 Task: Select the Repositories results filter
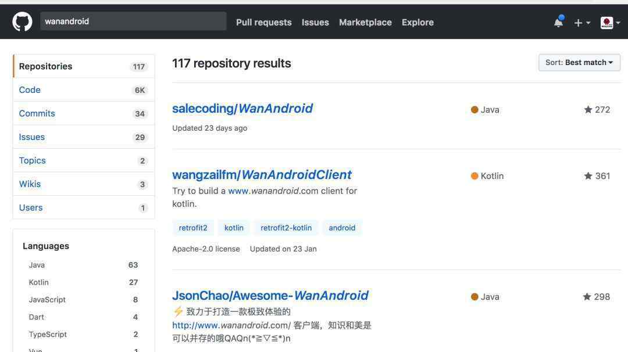[x=84, y=66]
